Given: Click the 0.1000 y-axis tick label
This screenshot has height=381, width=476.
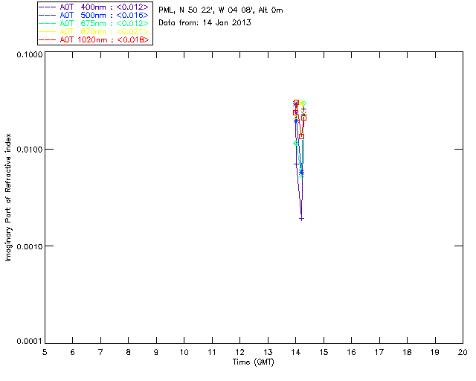Looking at the screenshot, I should point(30,54).
